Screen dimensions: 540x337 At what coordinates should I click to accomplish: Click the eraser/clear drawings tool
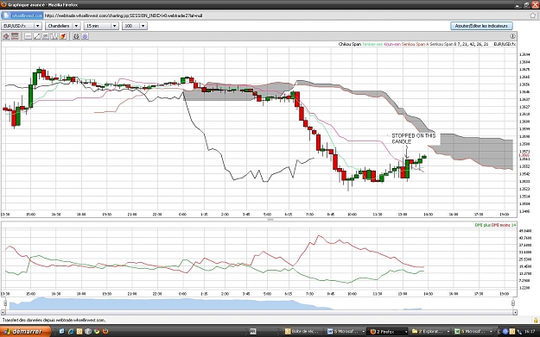coord(63,36)
